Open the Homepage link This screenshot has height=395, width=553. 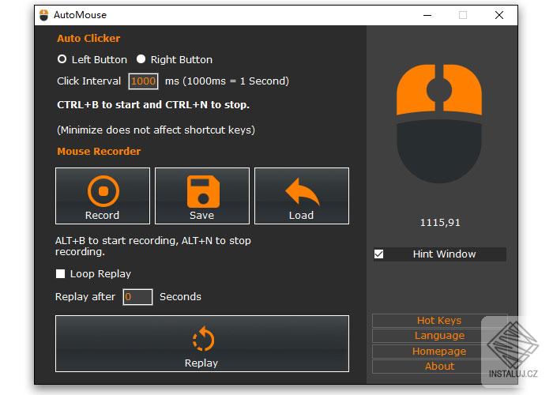[439, 351]
